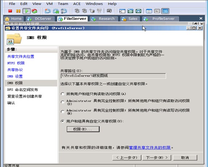
Task: Maximize the wizard dialog window
Action: [194, 28]
